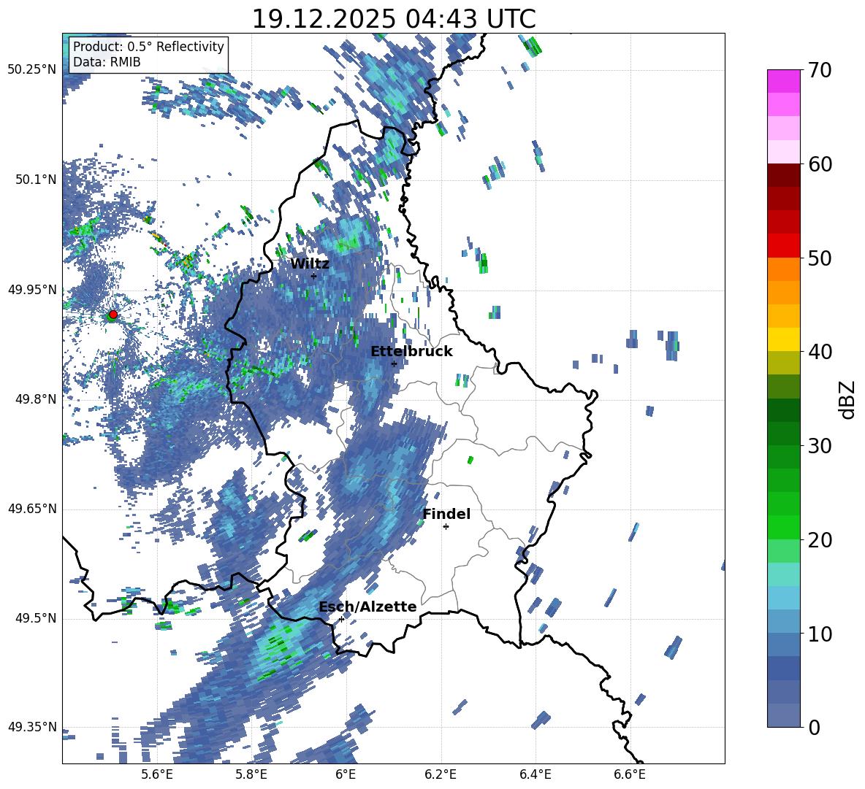Click the Ettelbruck station cross marker
This screenshot has height=789, width=865.
tap(394, 363)
